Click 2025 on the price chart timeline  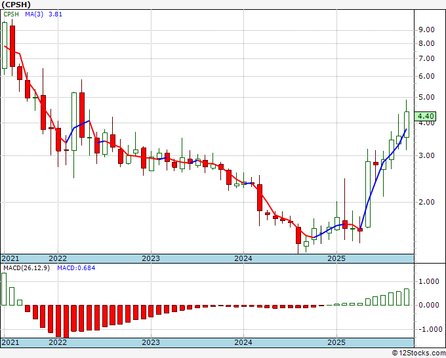pos(336,258)
